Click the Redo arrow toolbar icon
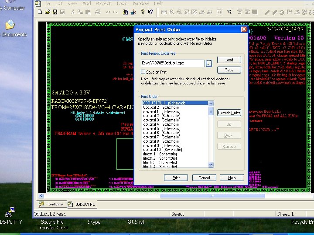 [x=115, y=12]
